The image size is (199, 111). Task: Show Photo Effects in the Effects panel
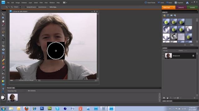click(171, 15)
